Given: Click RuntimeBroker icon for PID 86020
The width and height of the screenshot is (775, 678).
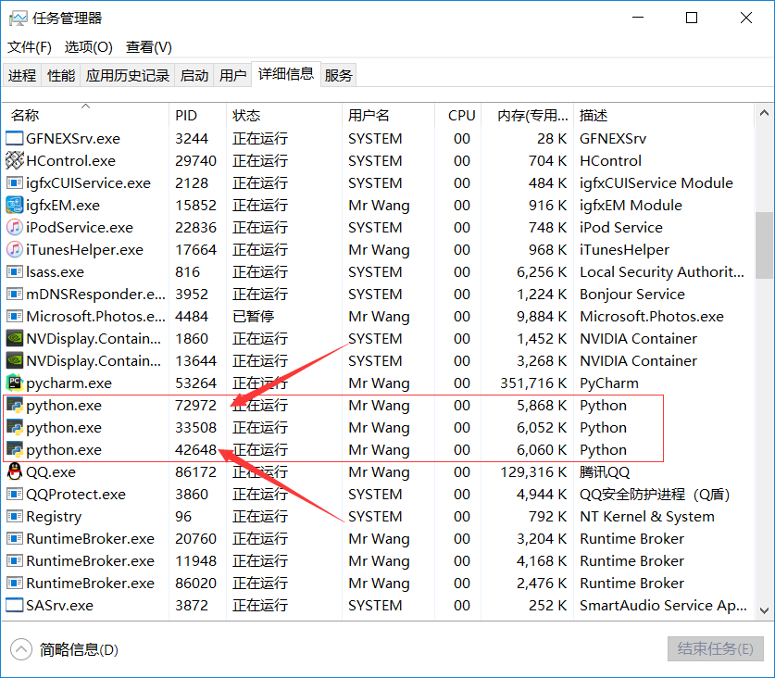Looking at the screenshot, I should click(14, 583).
